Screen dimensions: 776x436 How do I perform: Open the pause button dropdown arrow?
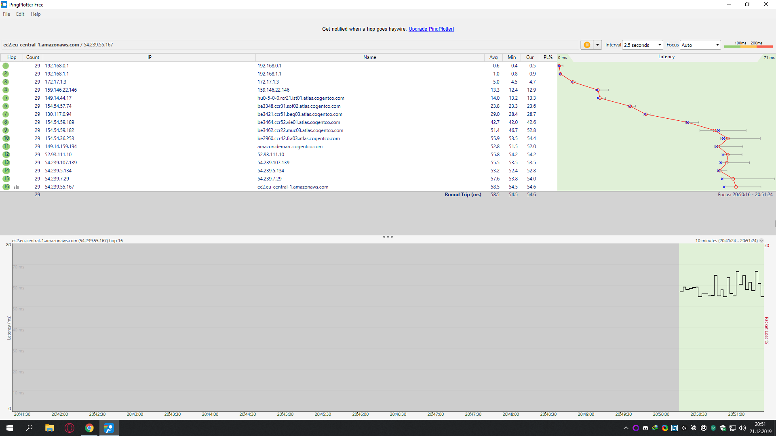click(597, 45)
